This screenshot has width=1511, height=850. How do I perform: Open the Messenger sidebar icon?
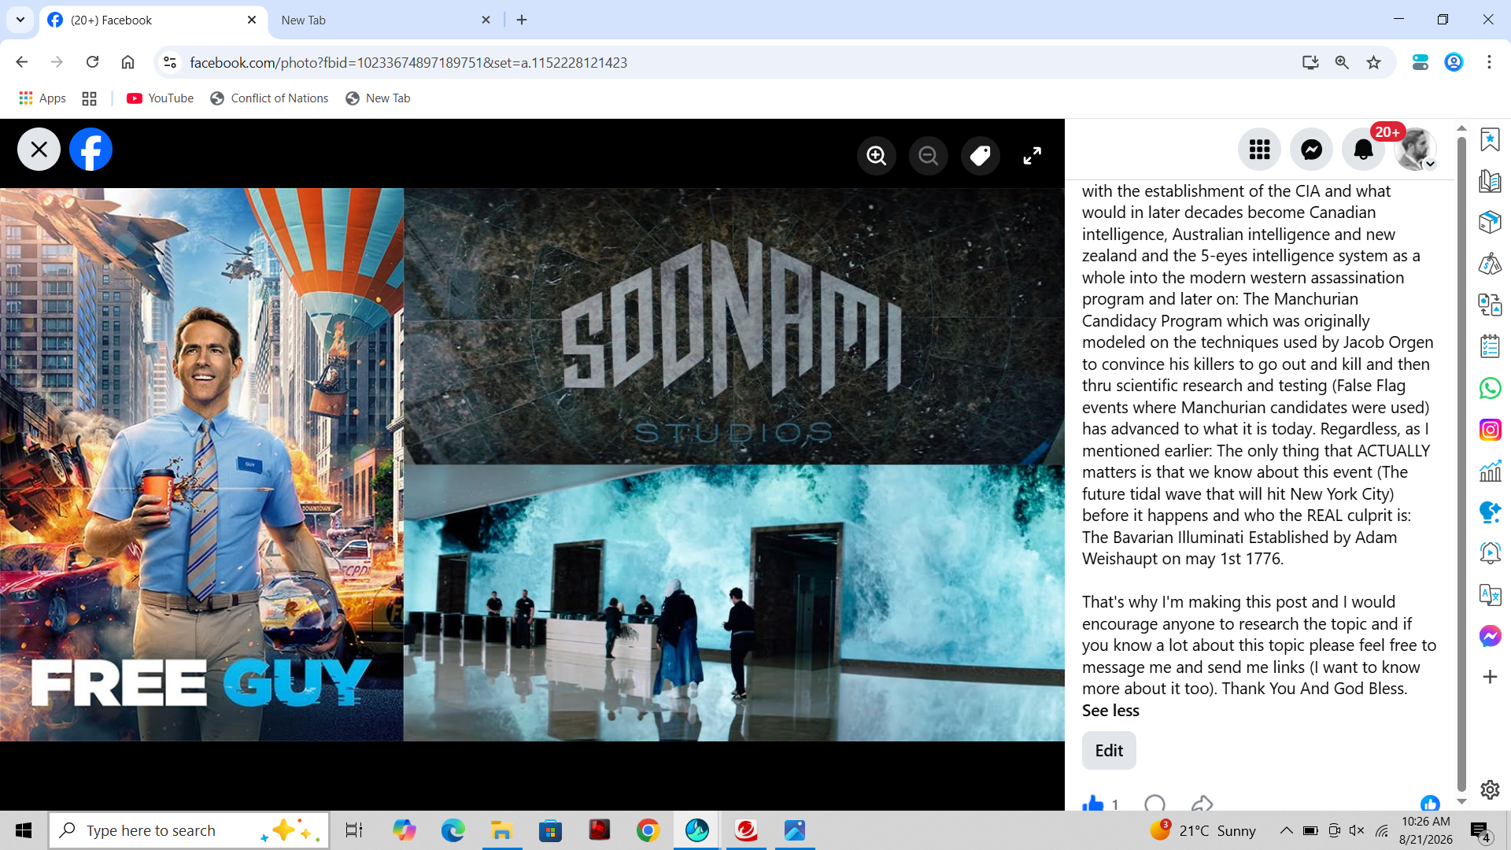1490,636
